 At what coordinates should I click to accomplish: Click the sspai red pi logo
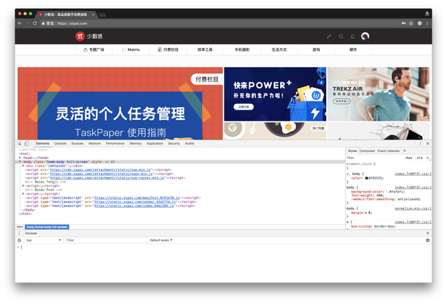[x=80, y=36]
